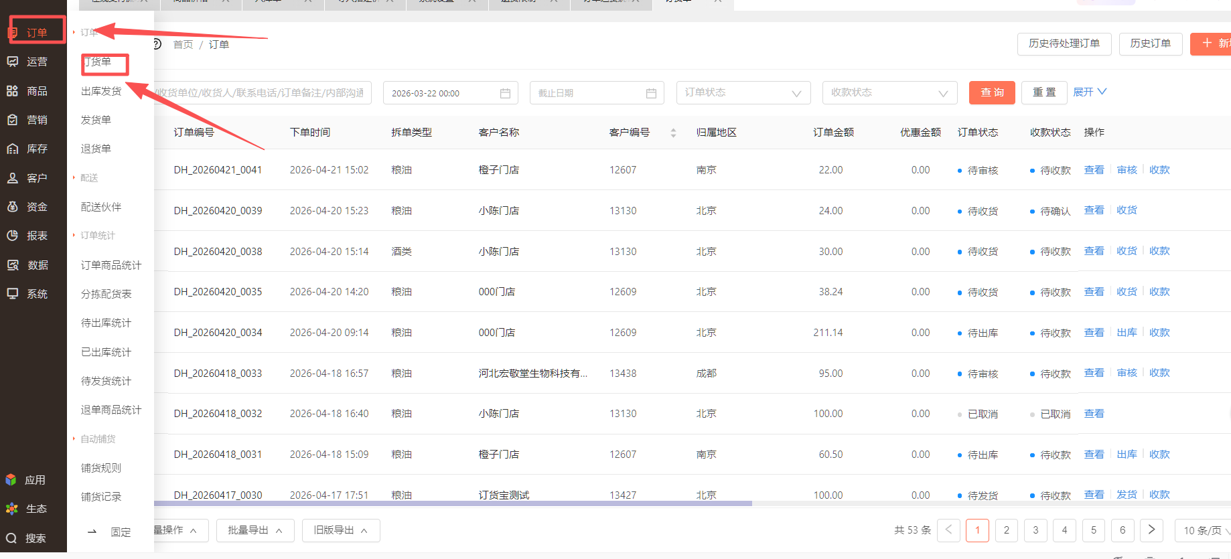Viewport: 1231px width, 559px height.
Task: Click 收款 for order DH_20260420_0038
Action: pos(1160,251)
